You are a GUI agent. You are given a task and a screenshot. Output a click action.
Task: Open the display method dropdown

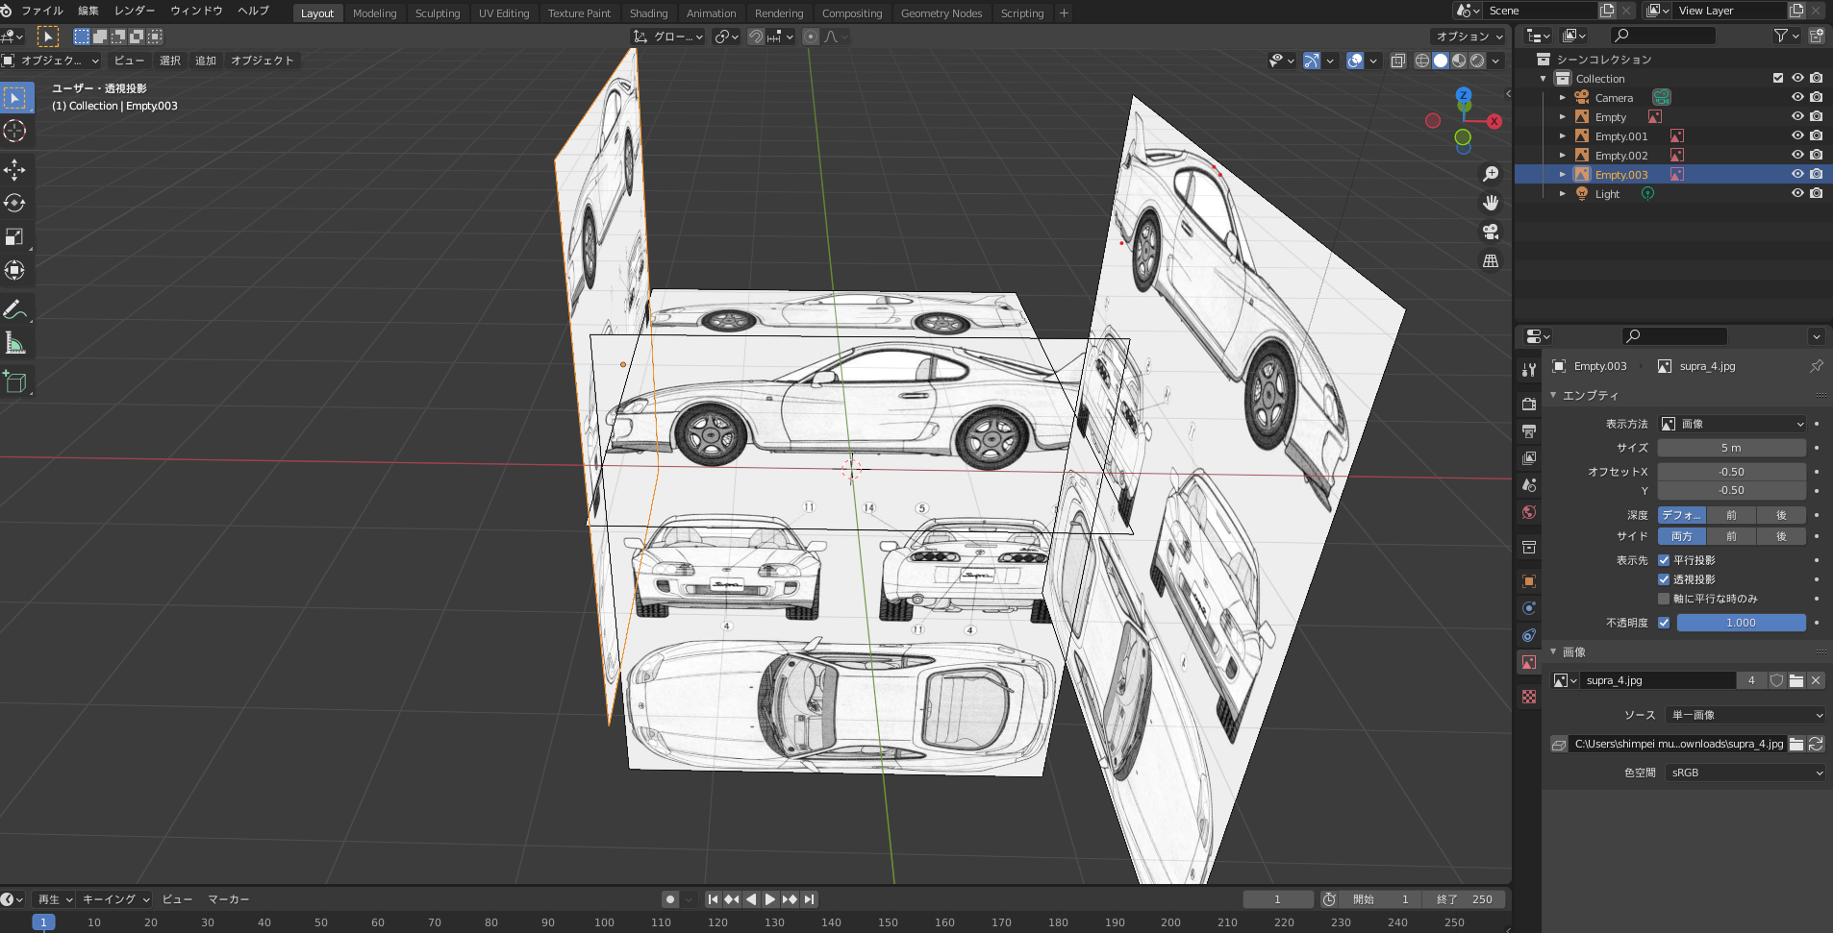(x=1732, y=424)
